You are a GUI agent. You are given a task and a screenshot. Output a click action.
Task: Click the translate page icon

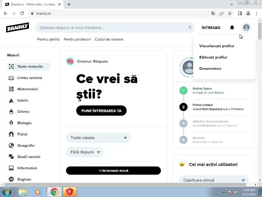click(213, 13)
